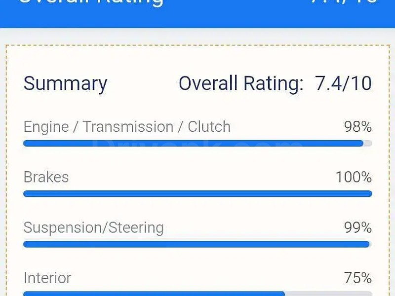Viewport: 395px width, 296px height.
Task: Click the Brakes progress bar
Action: [197, 194]
